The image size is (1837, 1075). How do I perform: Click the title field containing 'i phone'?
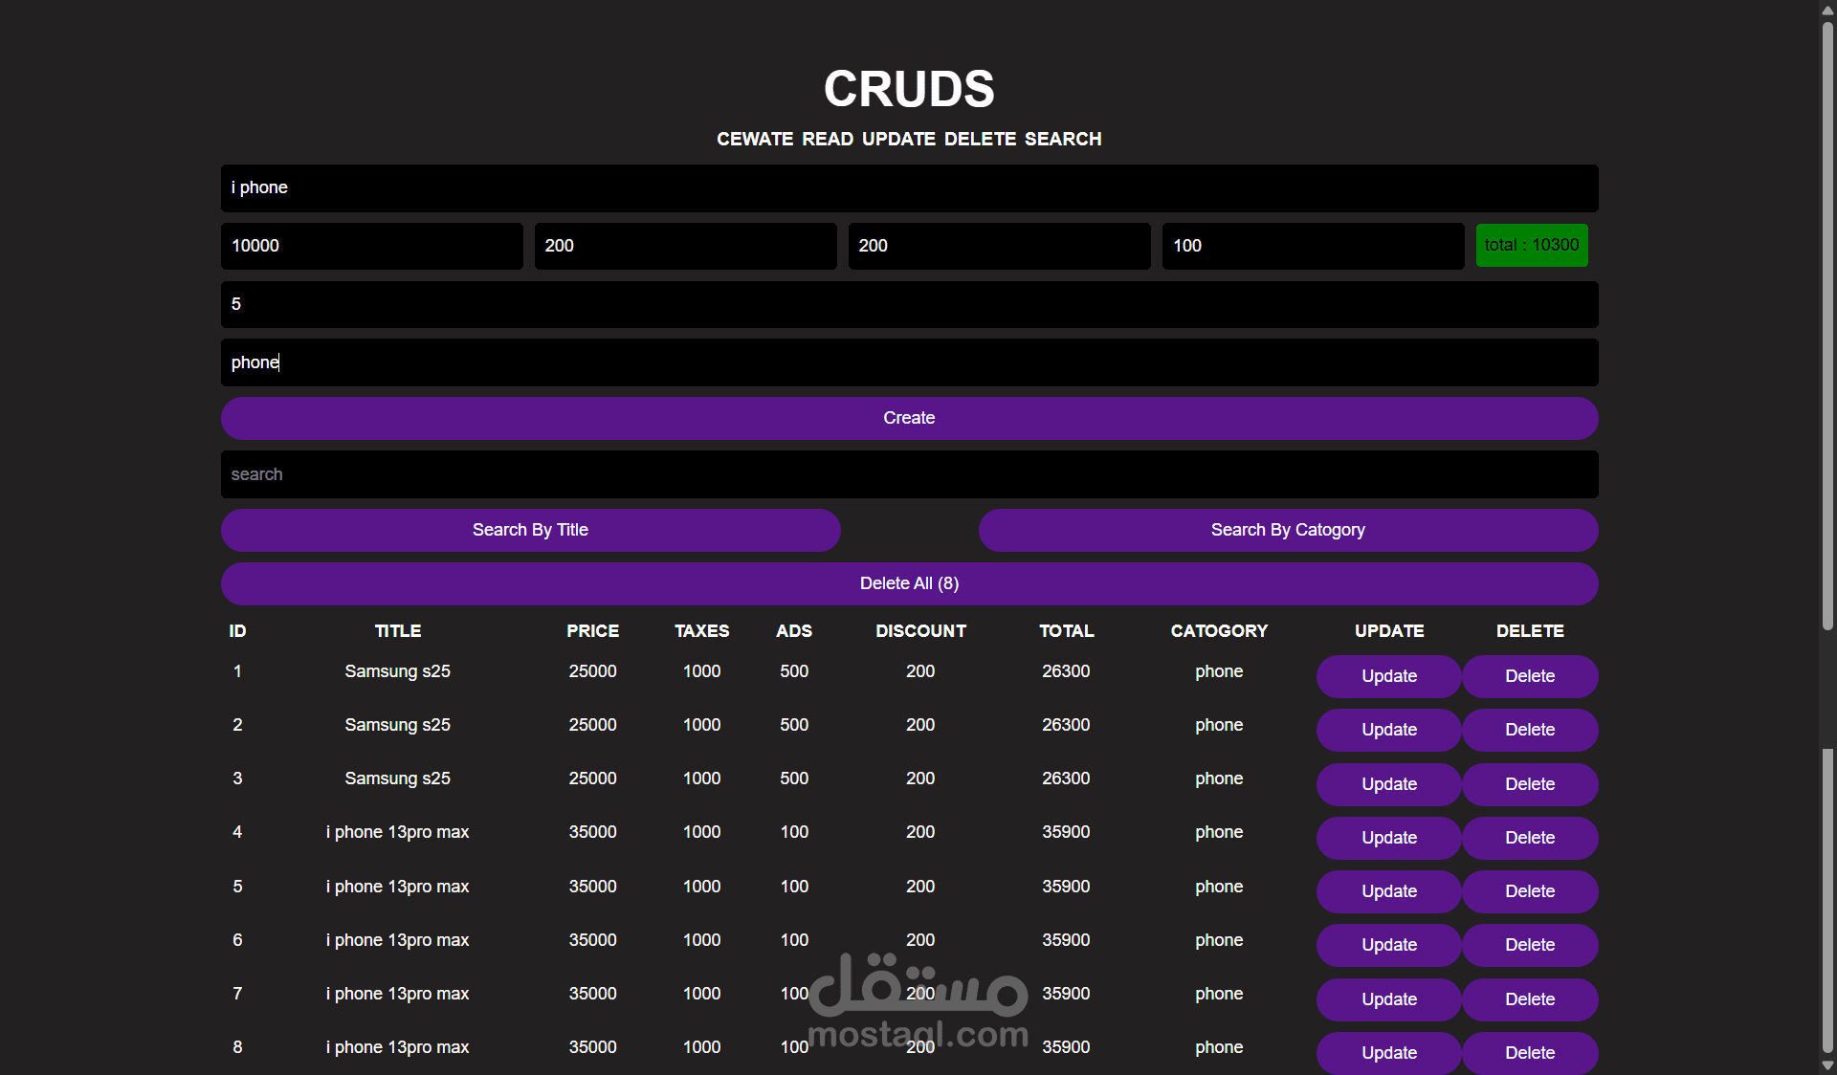coord(909,187)
